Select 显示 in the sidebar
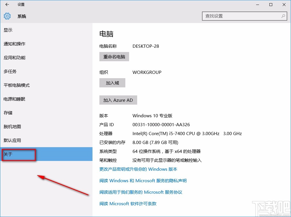 click(x=8, y=30)
